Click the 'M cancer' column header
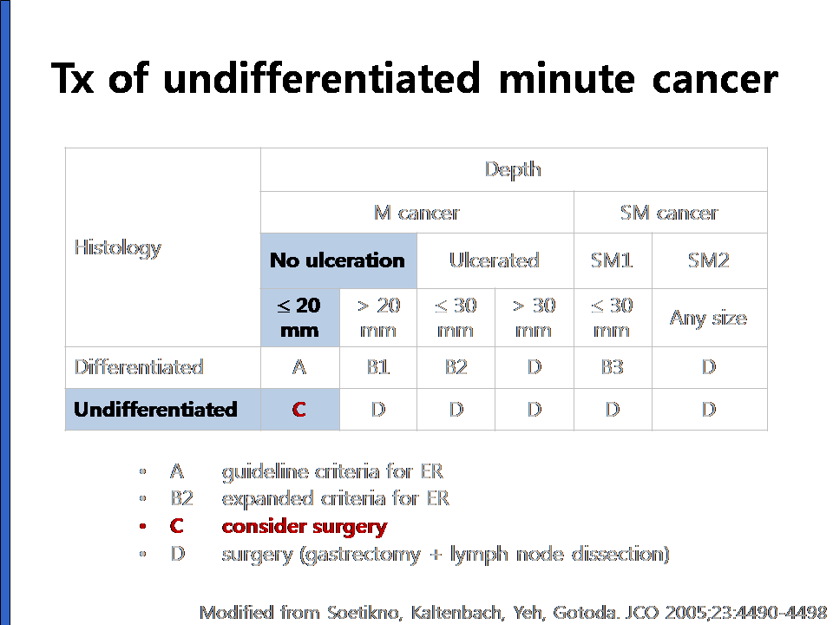The image size is (833, 625). 417,213
